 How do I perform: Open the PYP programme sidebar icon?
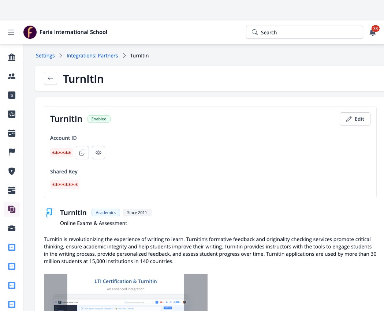click(12, 304)
